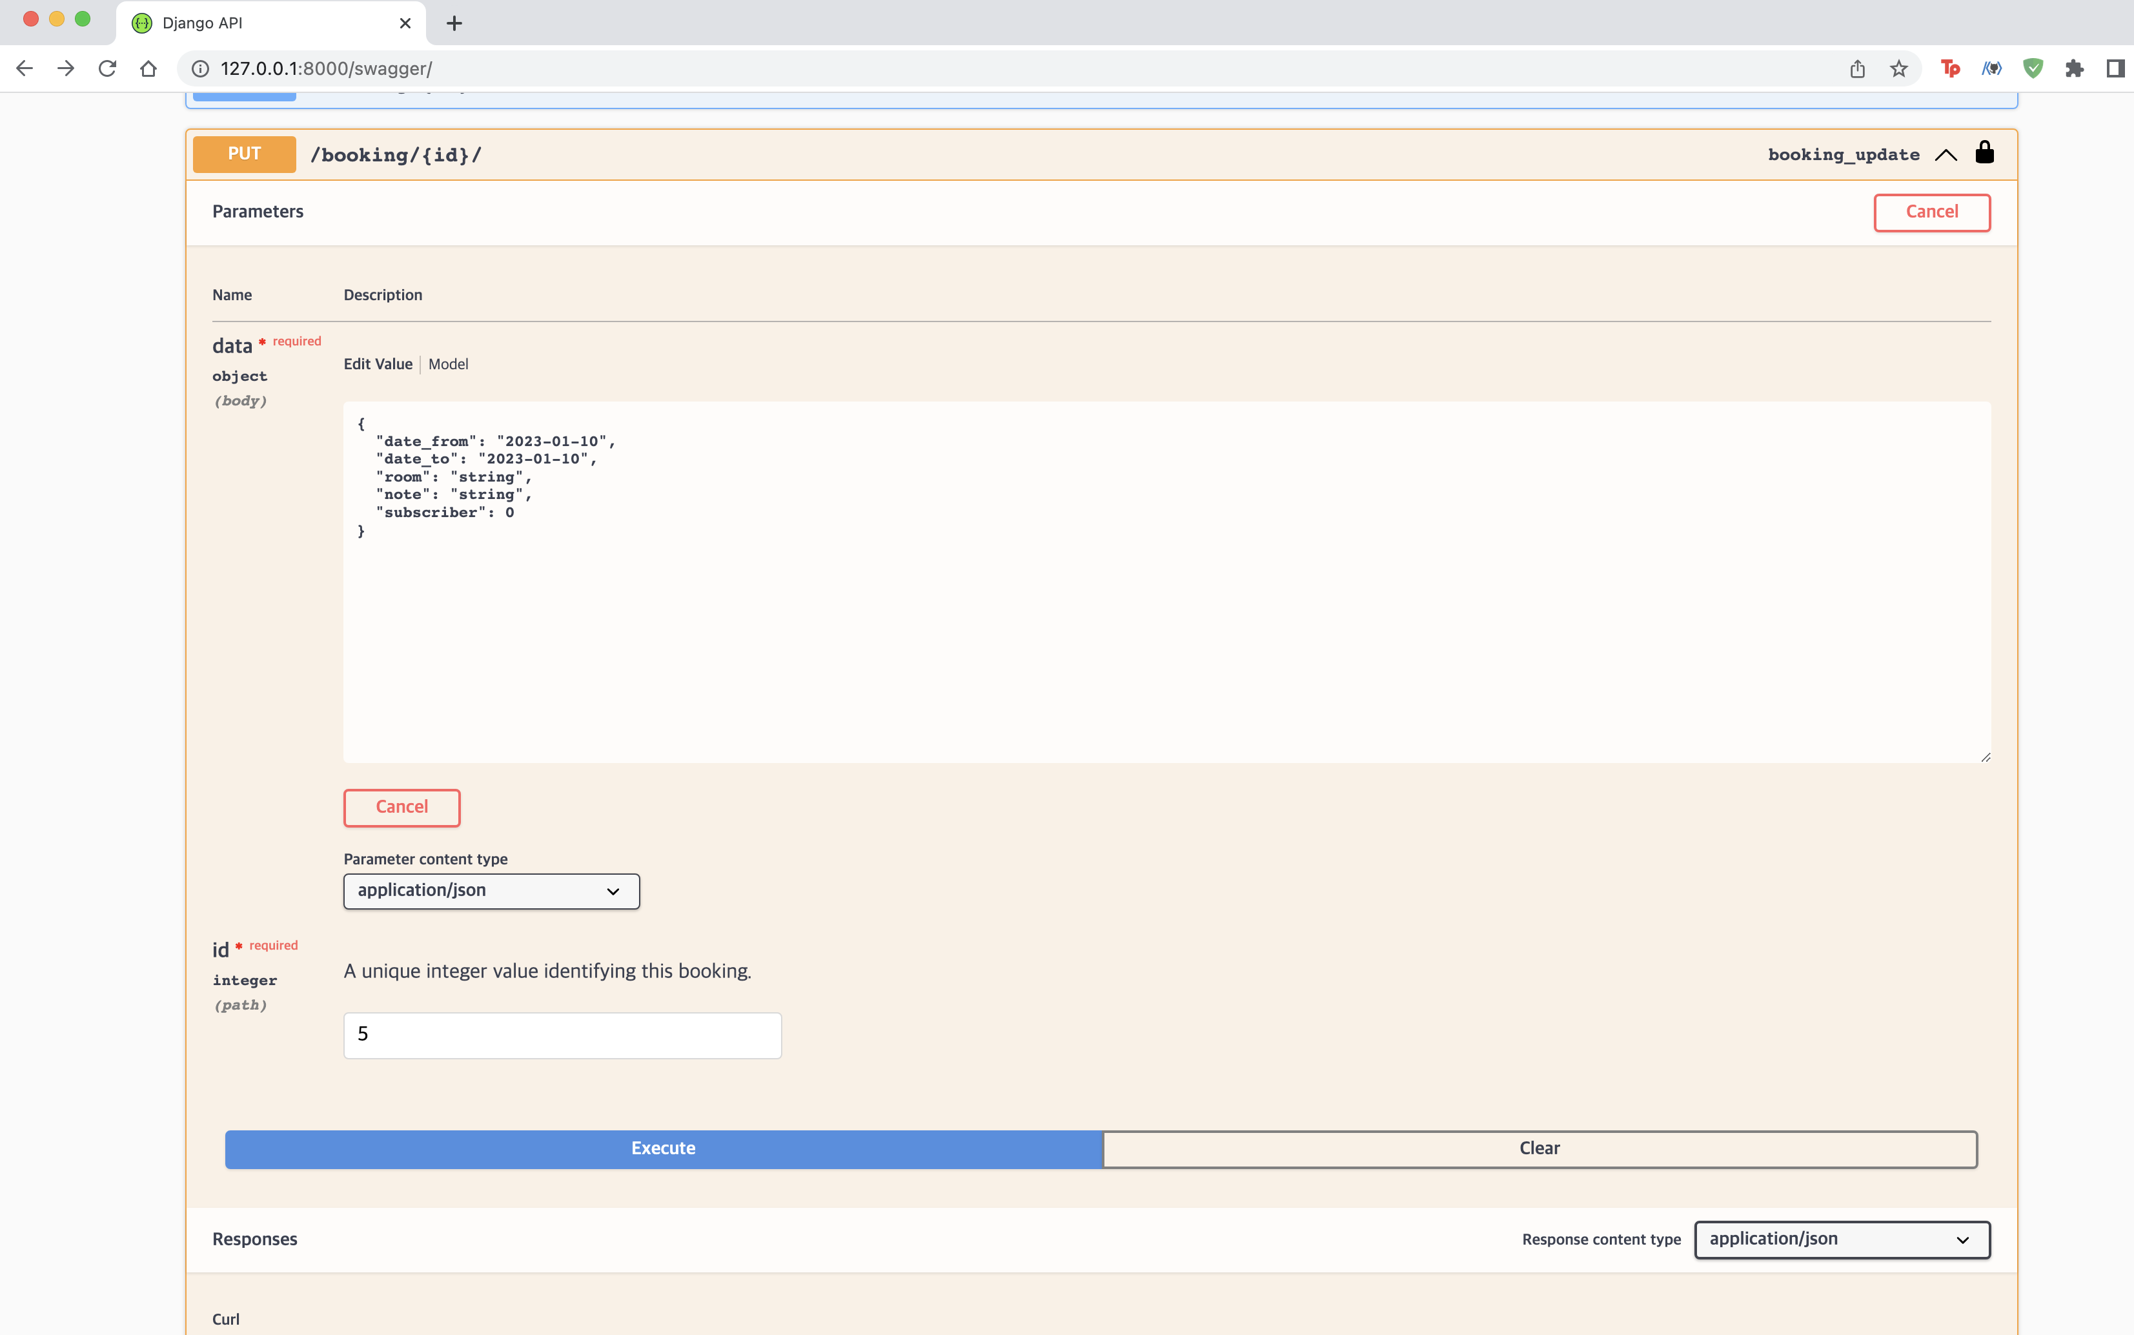This screenshot has height=1335, width=2134.
Task: Click Cancel below the JSON body editor
Action: tap(401, 807)
